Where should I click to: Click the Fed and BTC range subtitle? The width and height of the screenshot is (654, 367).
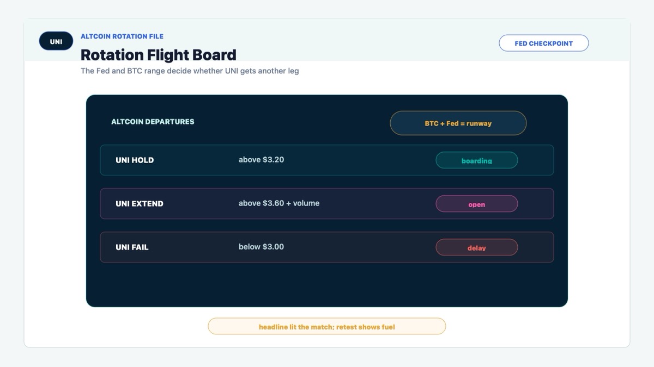190,71
